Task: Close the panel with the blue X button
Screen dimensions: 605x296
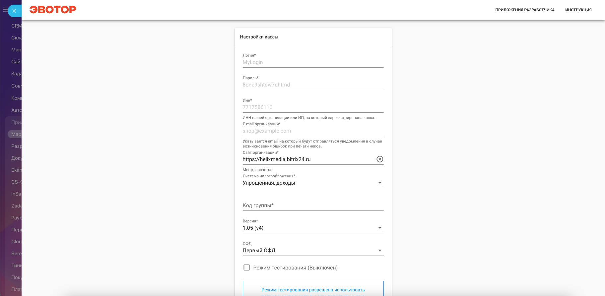Action: pos(14,11)
